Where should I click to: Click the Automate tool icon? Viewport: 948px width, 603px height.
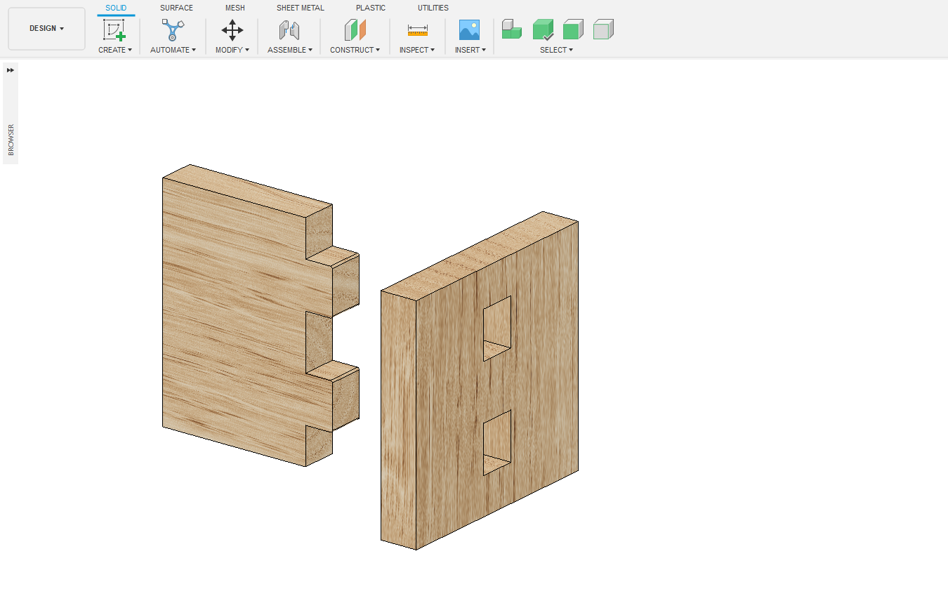[x=173, y=29]
